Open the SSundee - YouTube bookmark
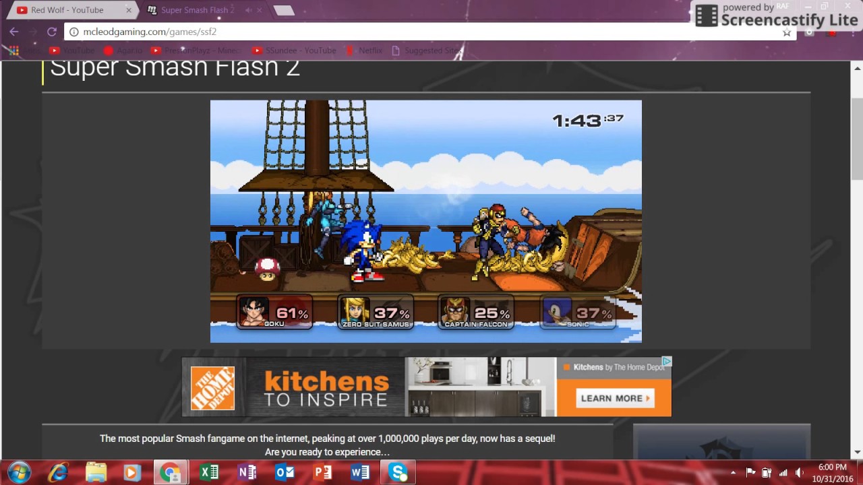863x485 pixels. [294, 51]
